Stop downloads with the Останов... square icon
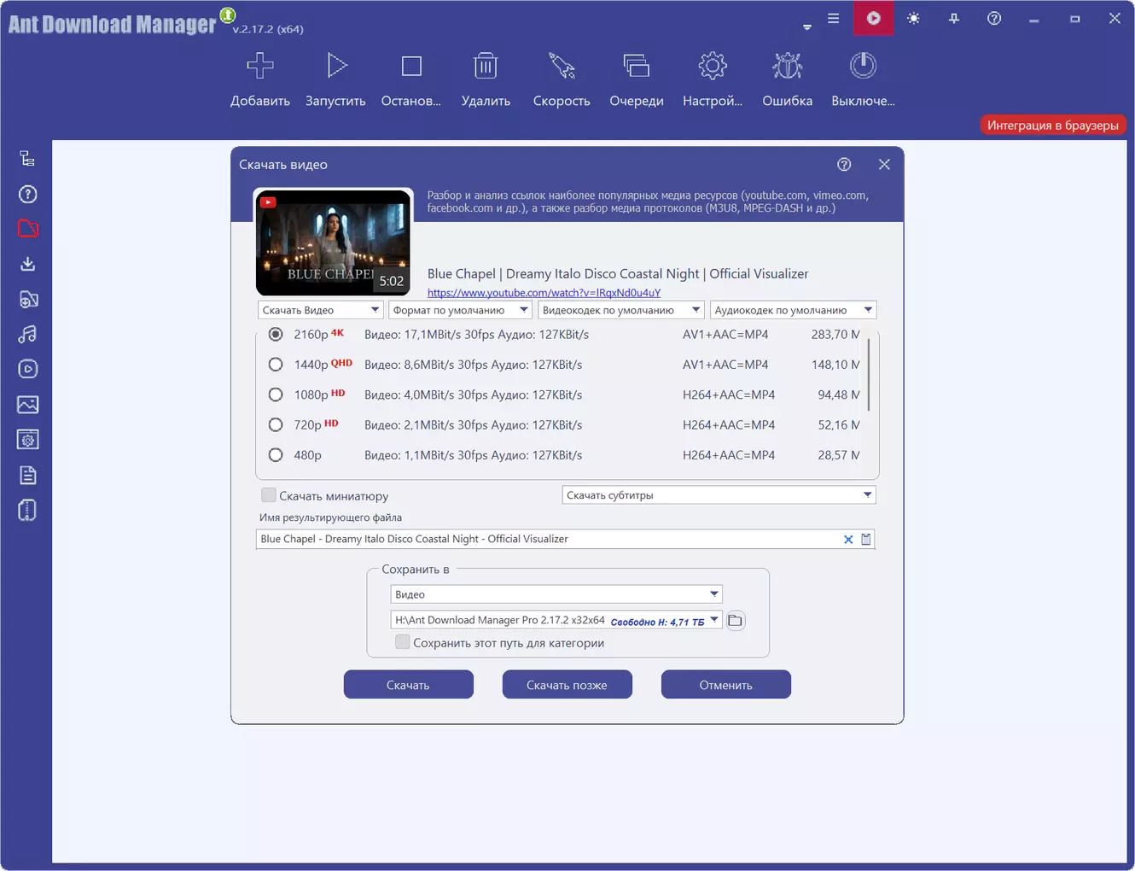Viewport: 1135px width, 871px height. point(411,66)
